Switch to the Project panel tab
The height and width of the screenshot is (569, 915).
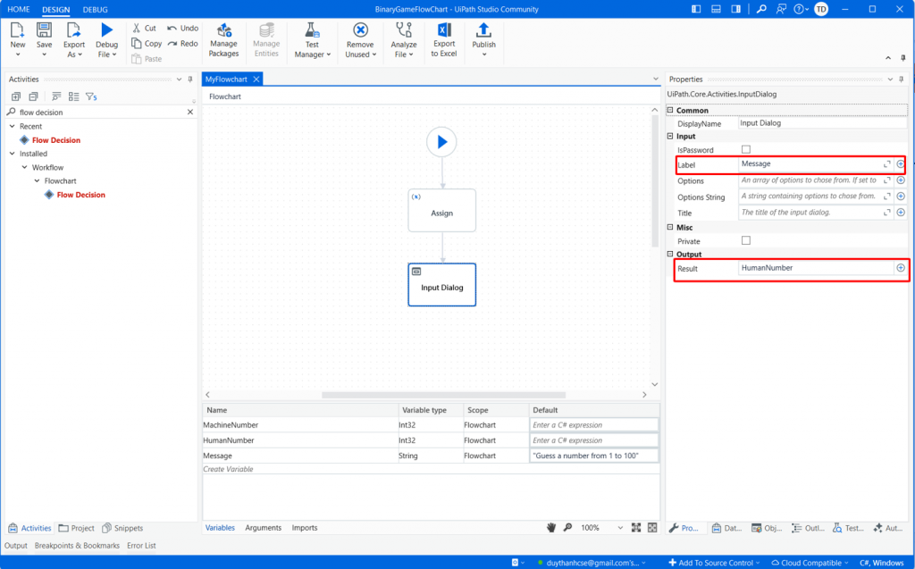point(77,528)
